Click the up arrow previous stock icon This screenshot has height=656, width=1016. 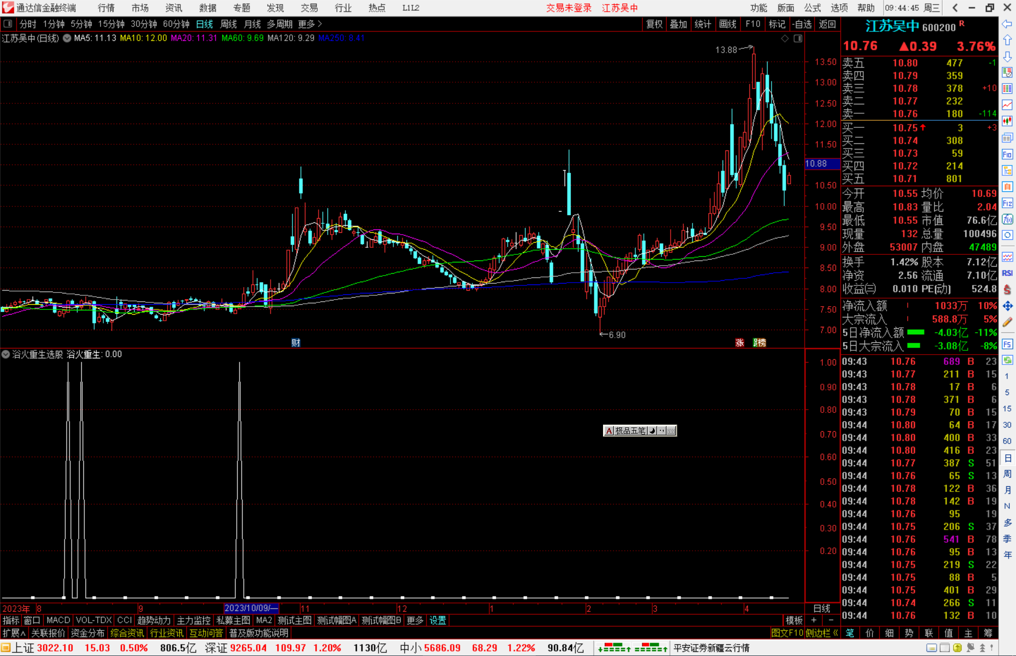(1007, 40)
